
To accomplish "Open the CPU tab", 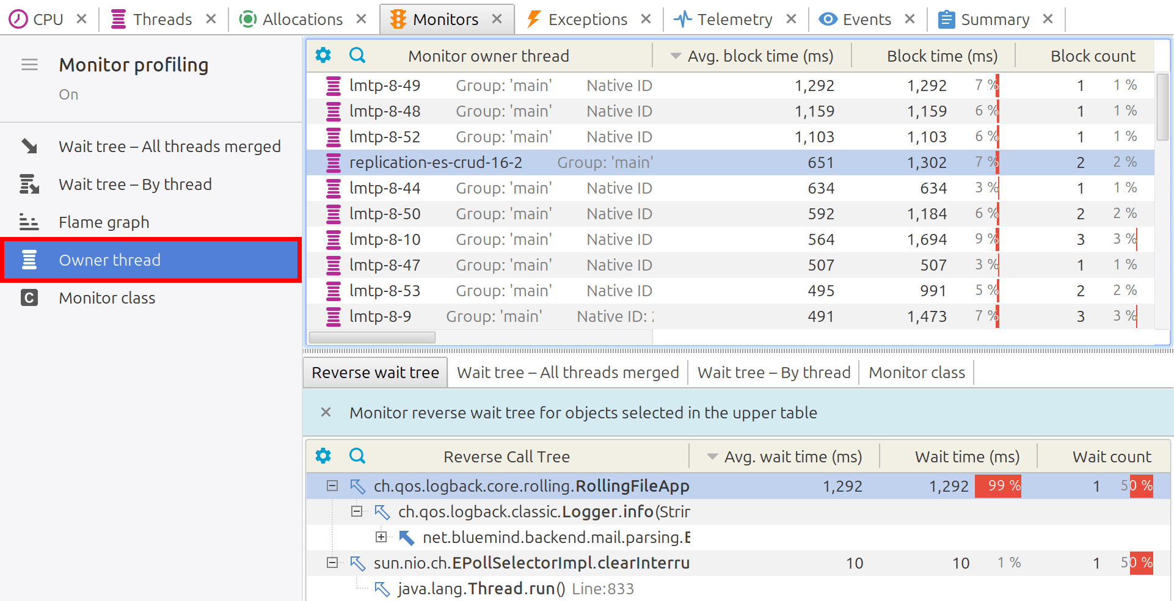I will 36,20.
